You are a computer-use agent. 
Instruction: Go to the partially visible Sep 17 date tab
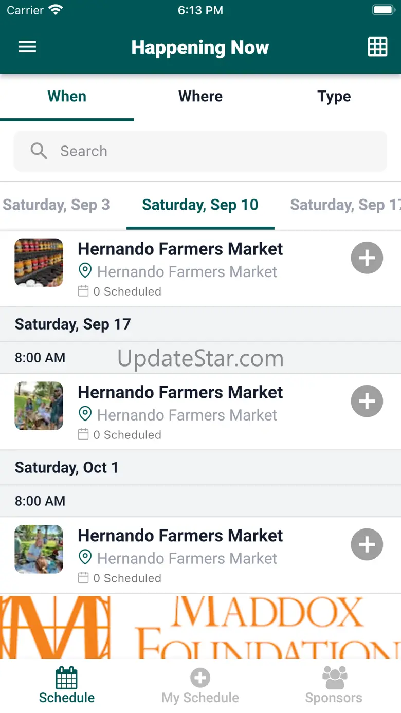pos(344,205)
